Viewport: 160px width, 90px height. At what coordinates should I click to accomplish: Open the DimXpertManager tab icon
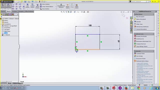point(10,14)
